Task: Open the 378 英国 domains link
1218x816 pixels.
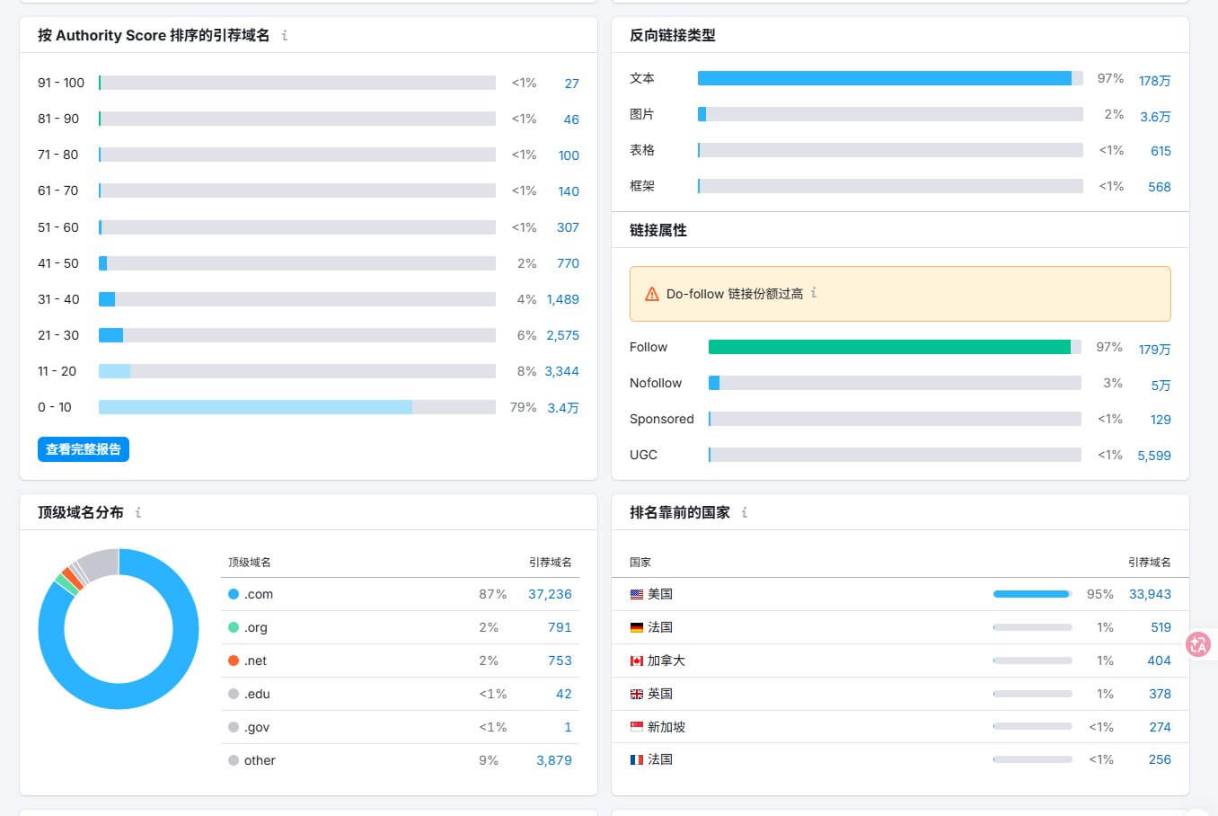Action: (x=1160, y=694)
